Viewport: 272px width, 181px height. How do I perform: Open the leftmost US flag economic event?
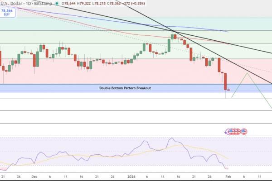[232, 132]
